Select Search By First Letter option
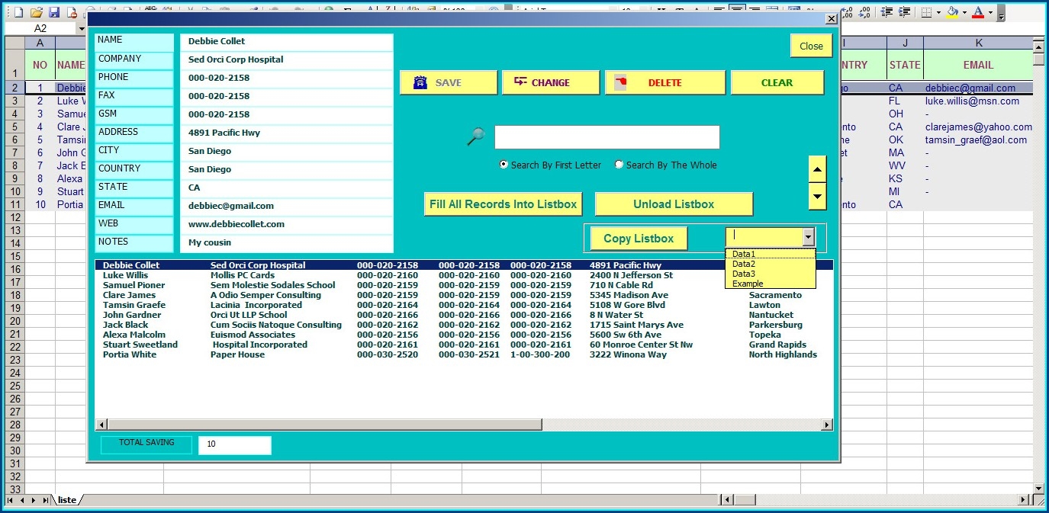Image resolution: width=1049 pixels, height=513 pixels. coord(504,165)
